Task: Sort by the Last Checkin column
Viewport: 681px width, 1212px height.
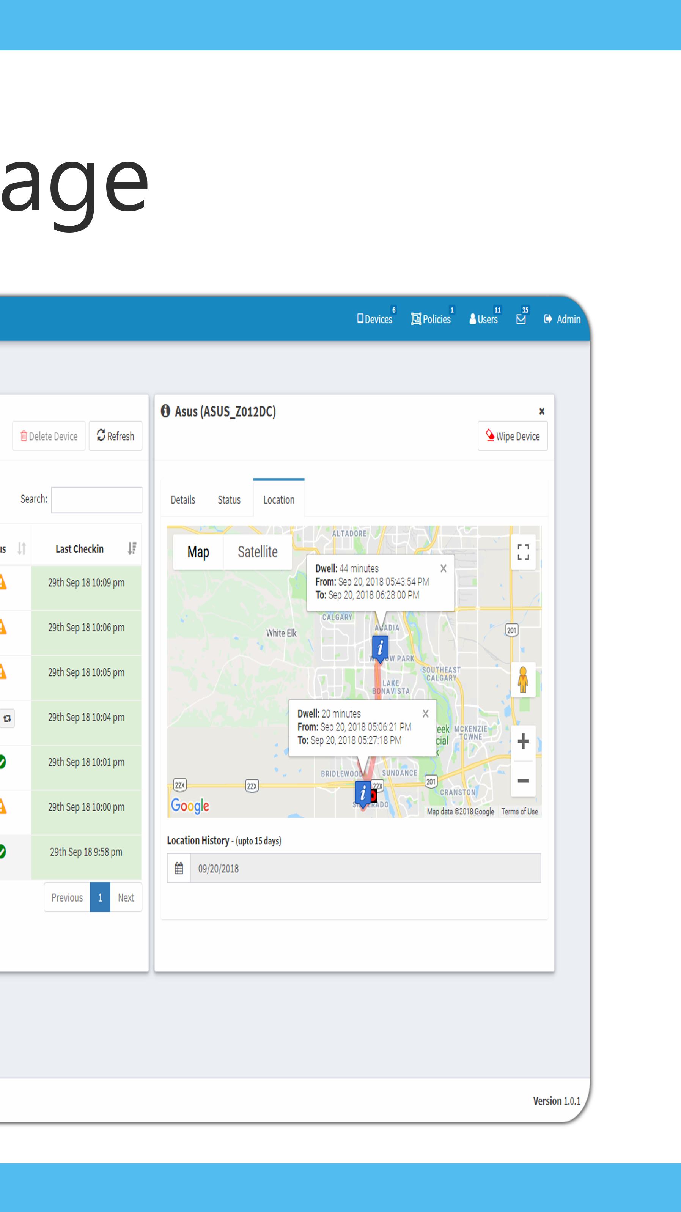Action: tap(86, 549)
